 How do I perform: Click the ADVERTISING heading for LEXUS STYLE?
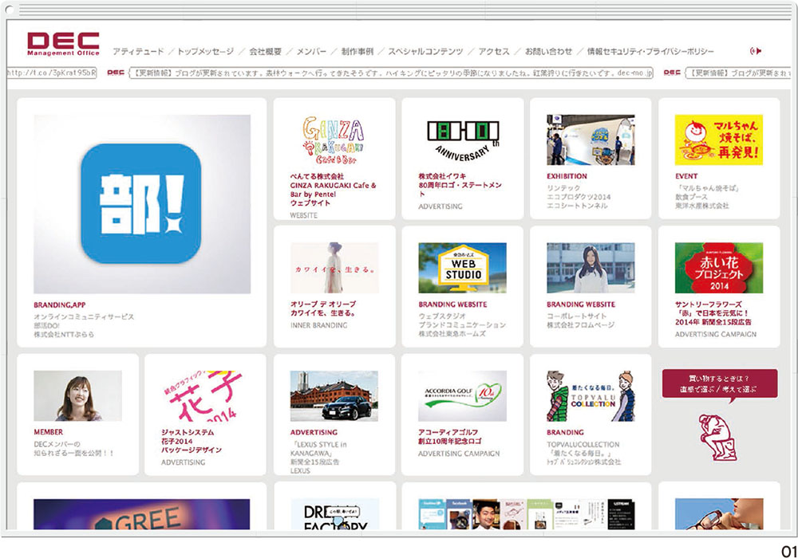[x=314, y=433]
